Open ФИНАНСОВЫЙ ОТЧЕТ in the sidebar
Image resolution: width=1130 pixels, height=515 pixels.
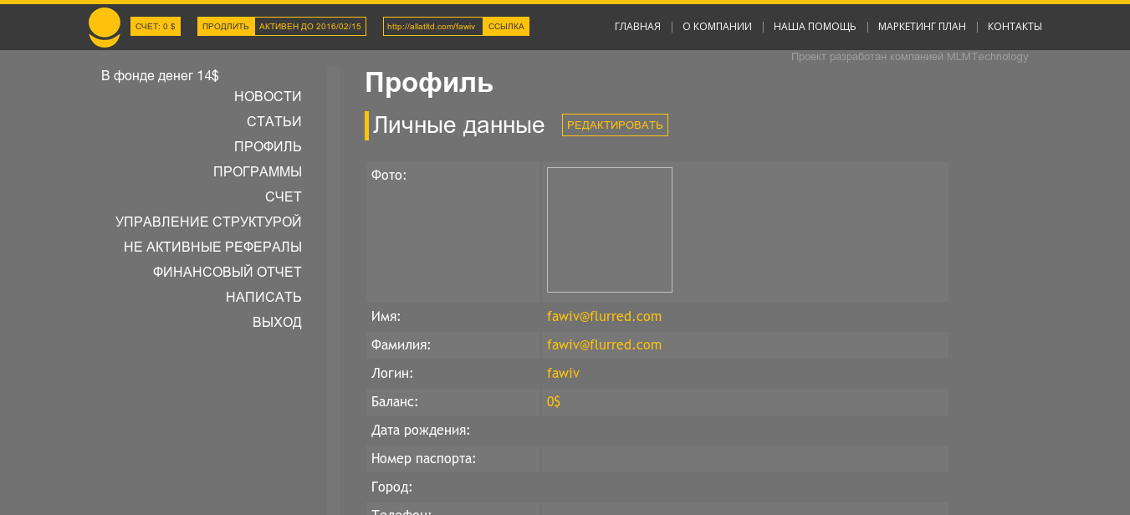(228, 273)
